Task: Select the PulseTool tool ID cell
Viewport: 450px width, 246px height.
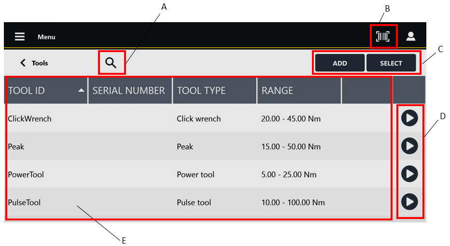Action: [x=24, y=203]
